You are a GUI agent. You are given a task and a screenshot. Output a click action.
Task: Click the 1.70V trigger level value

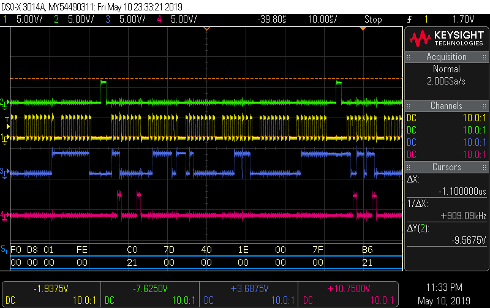[464, 20]
